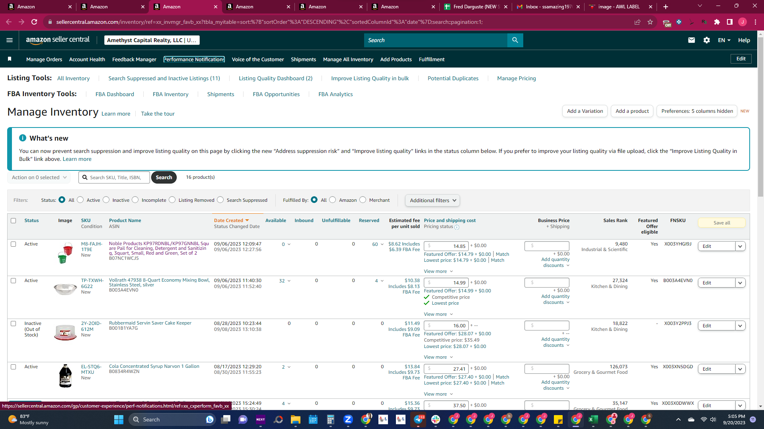Image resolution: width=764 pixels, height=429 pixels.
Task: Click the Amazon Seller Central logo
Action: 58,40
